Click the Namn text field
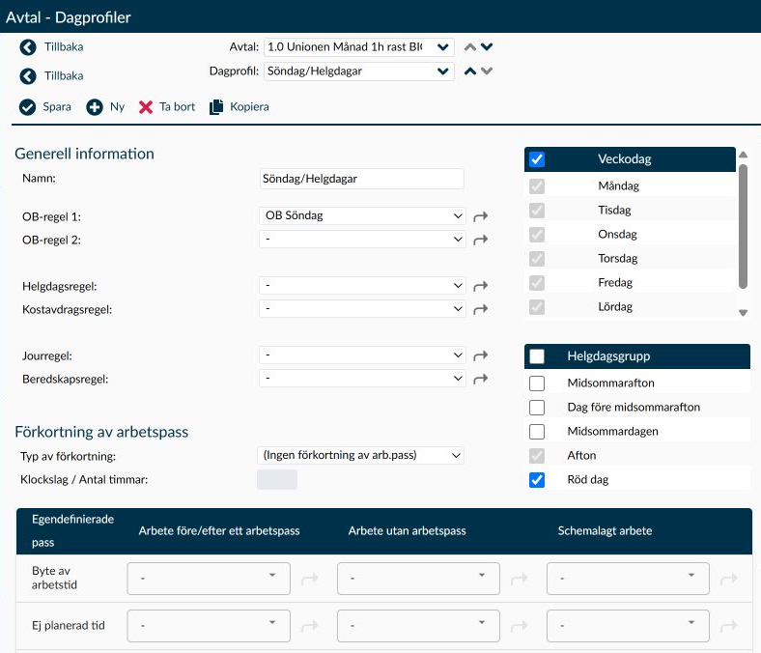 coord(361,179)
